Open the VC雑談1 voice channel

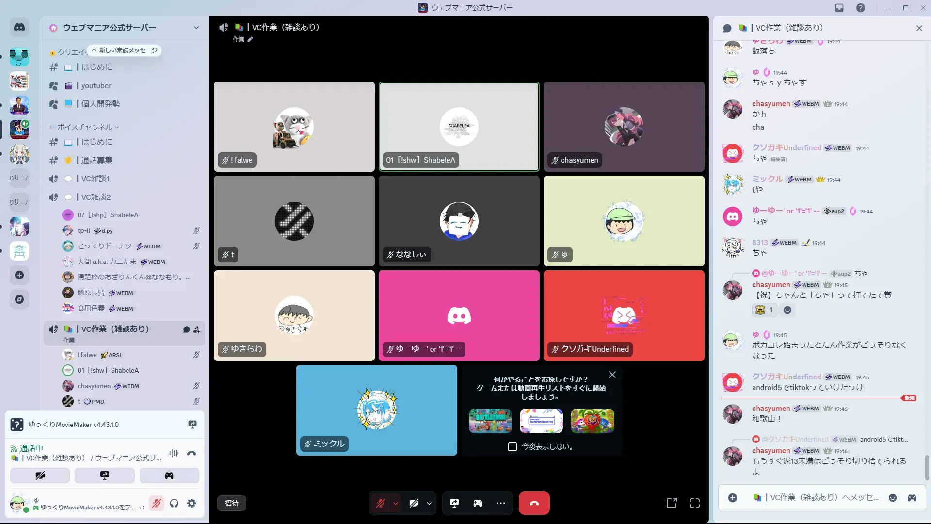click(x=96, y=179)
